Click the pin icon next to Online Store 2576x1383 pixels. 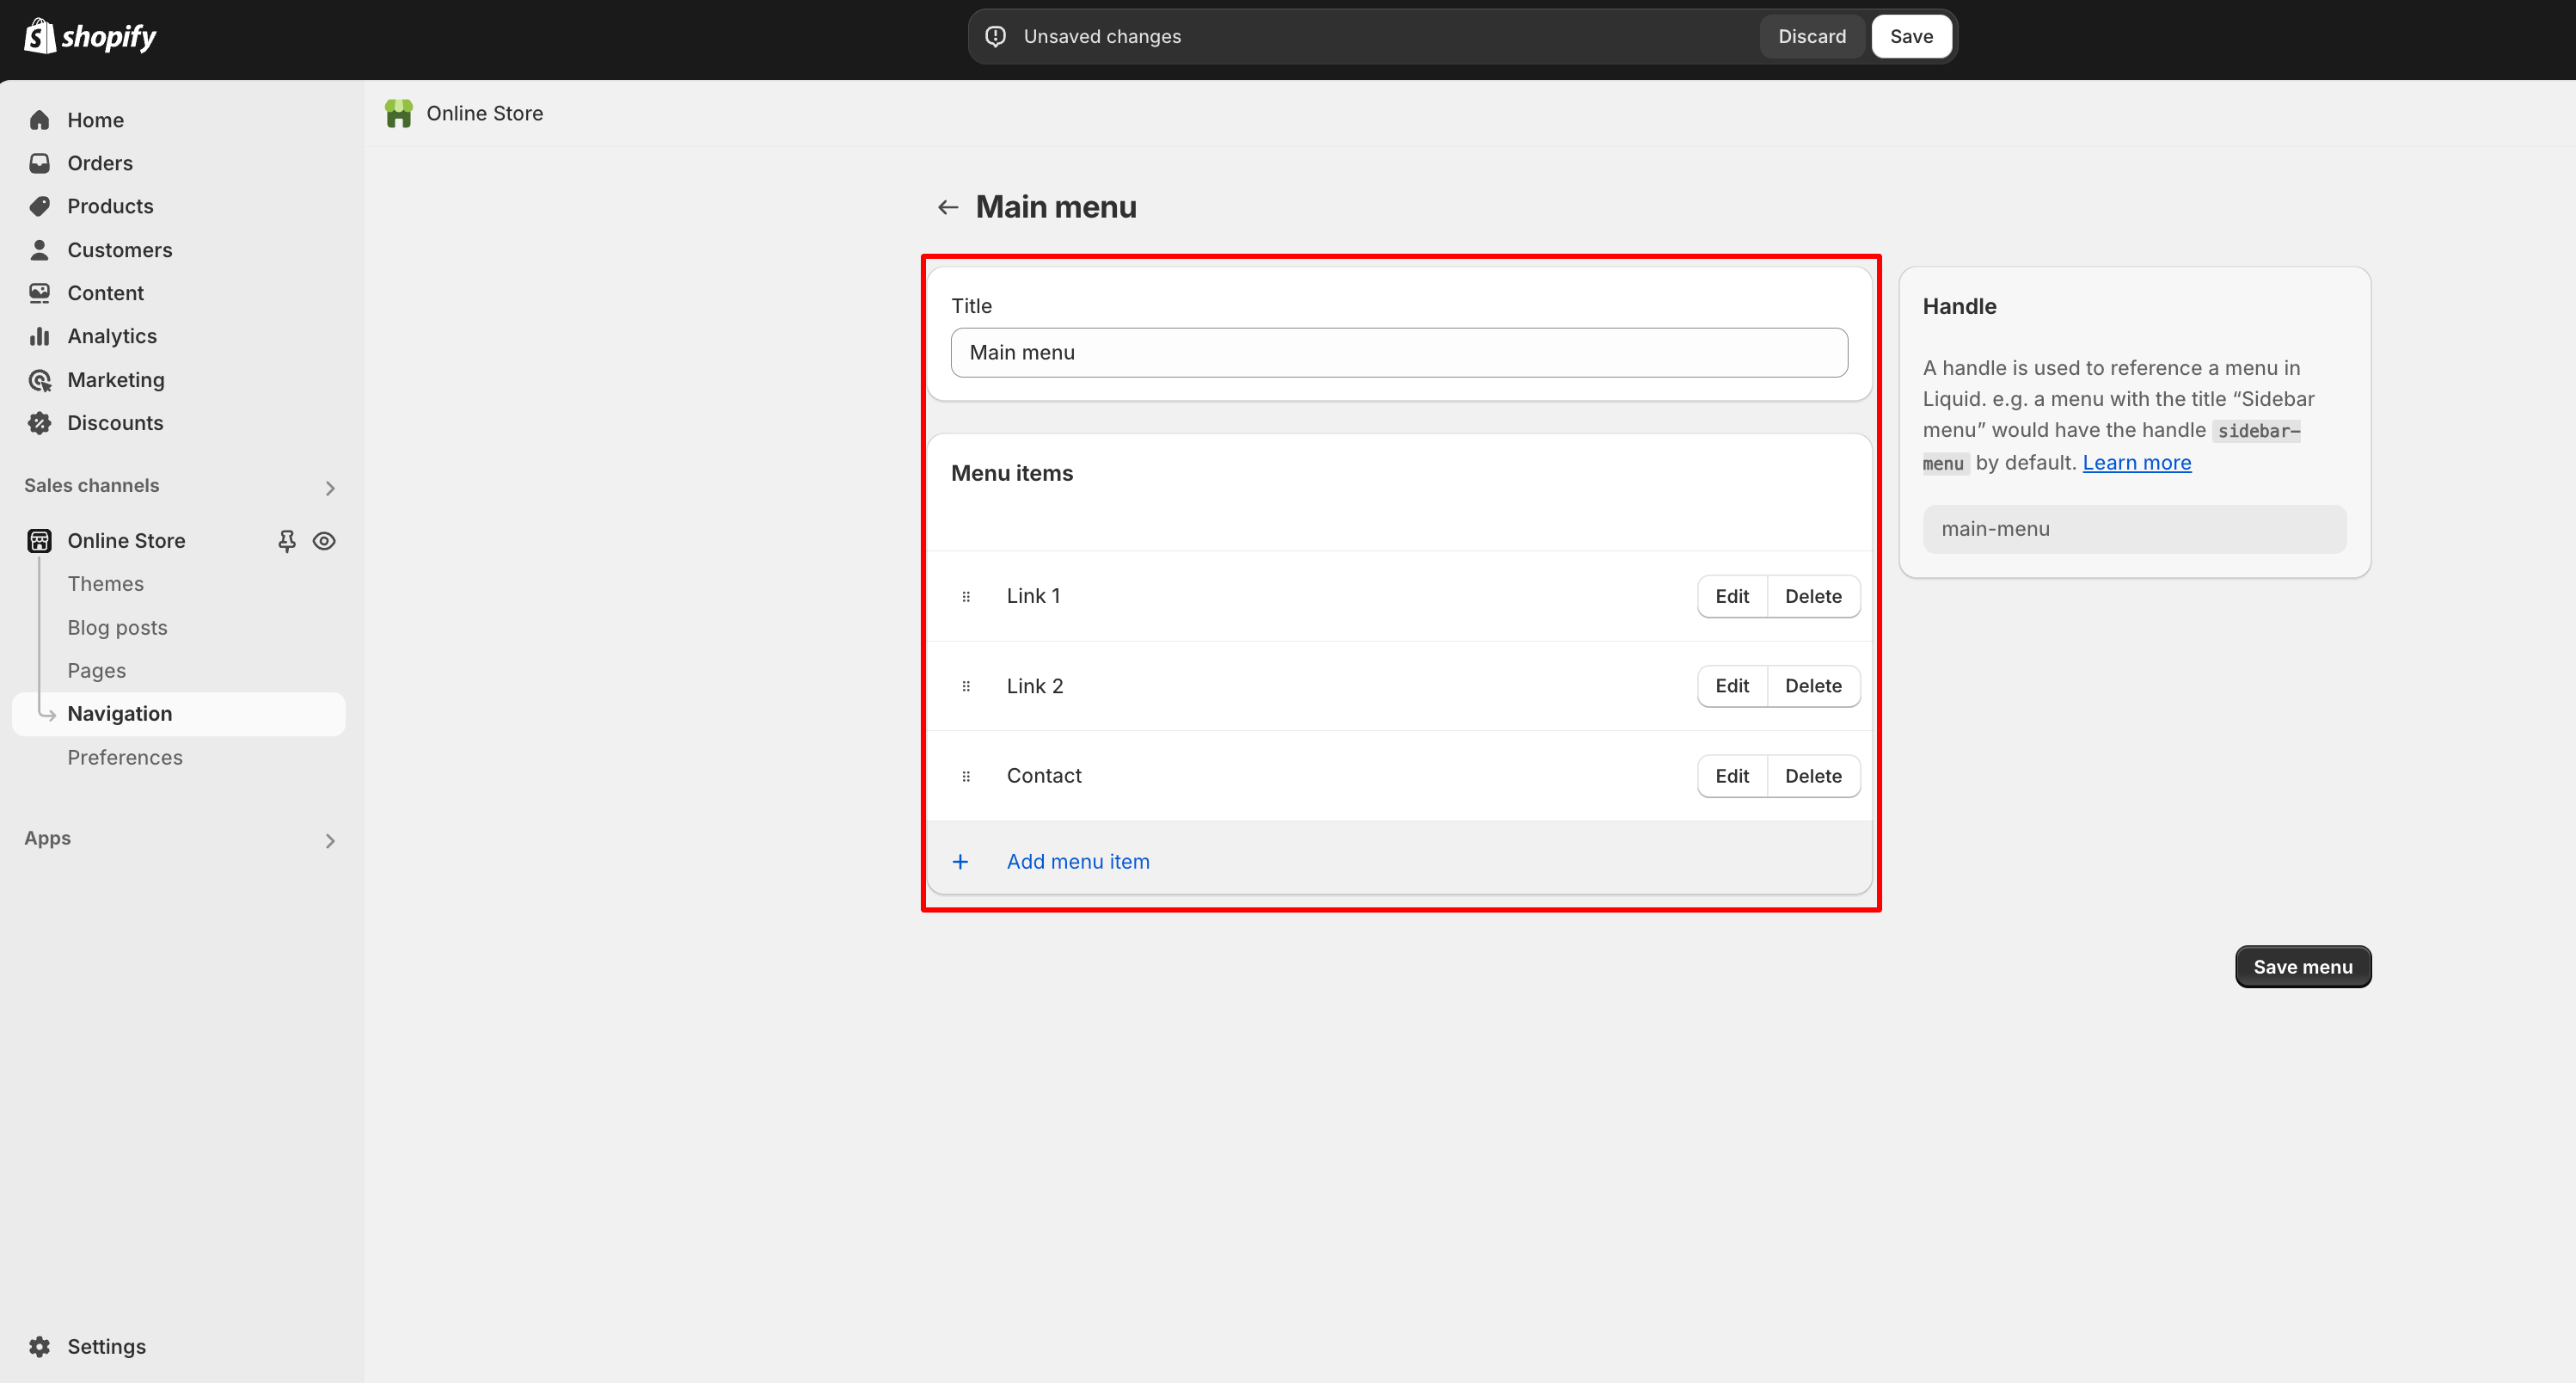pyautogui.click(x=287, y=541)
